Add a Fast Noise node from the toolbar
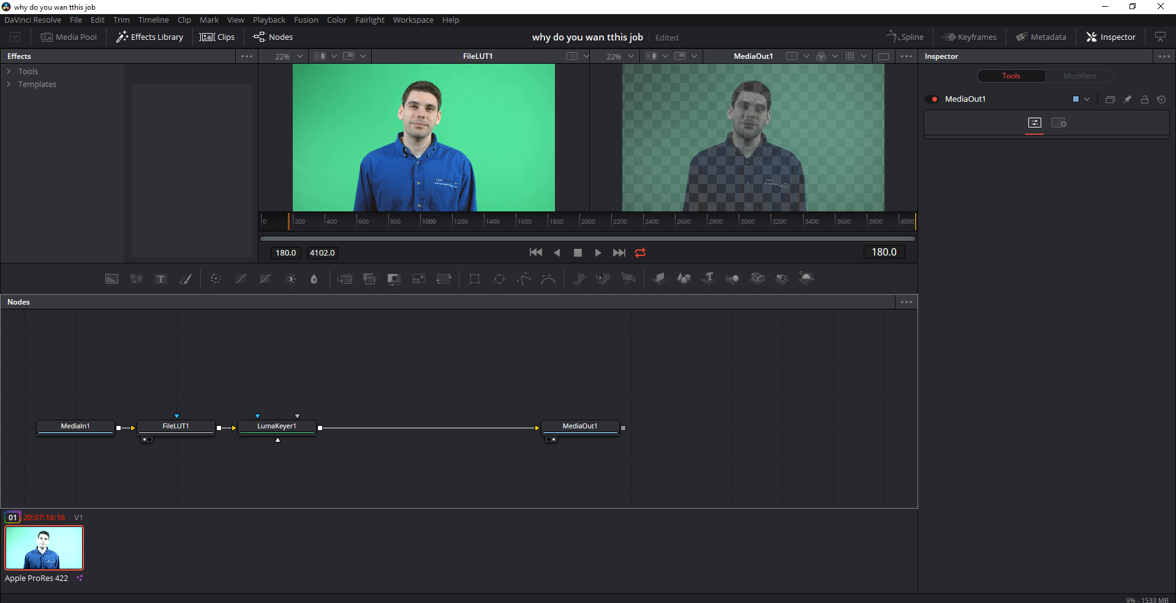Screen dimensions: 1176x603 (x=136, y=279)
